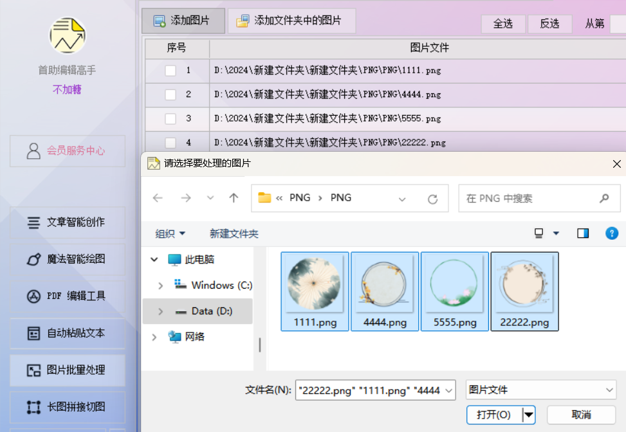Expand the Data (D:) drive node
626x432 pixels.
(160, 311)
